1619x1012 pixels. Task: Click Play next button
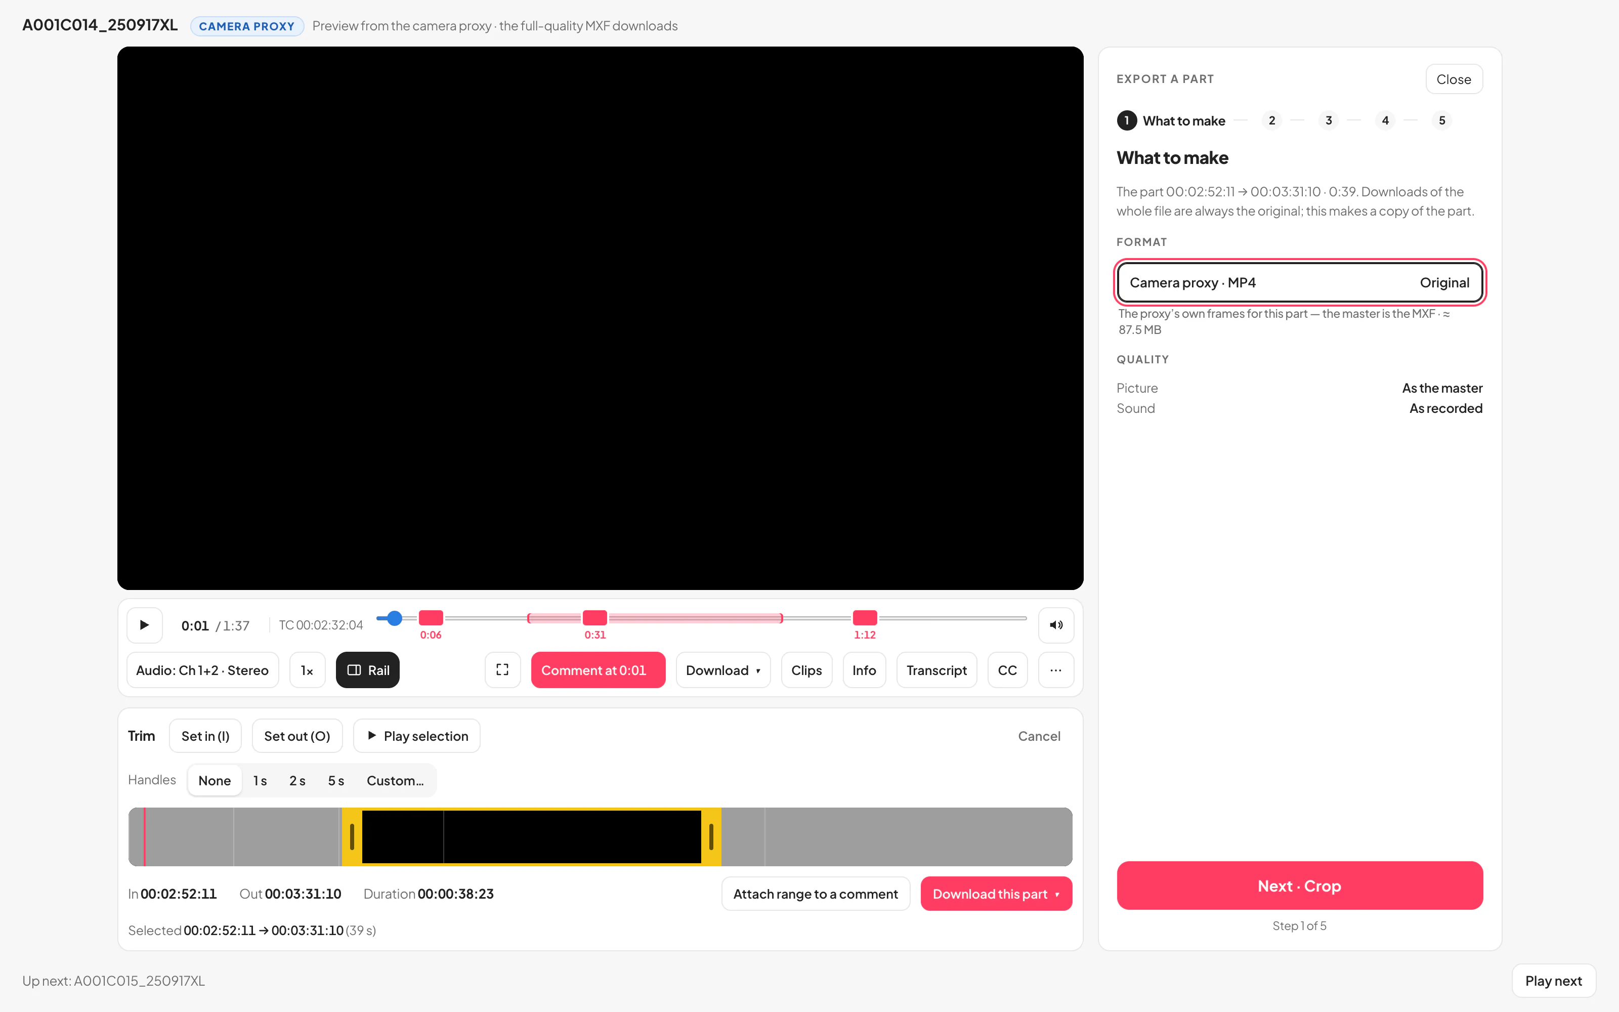pos(1553,981)
